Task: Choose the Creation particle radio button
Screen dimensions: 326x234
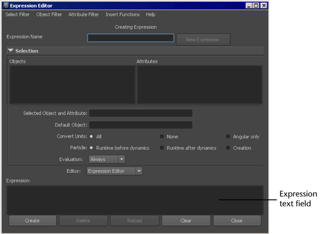Action: (x=228, y=148)
